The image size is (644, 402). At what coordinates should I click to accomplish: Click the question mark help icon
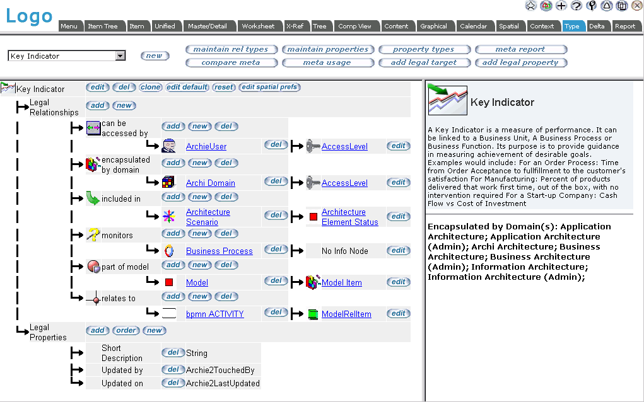(577, 6)
